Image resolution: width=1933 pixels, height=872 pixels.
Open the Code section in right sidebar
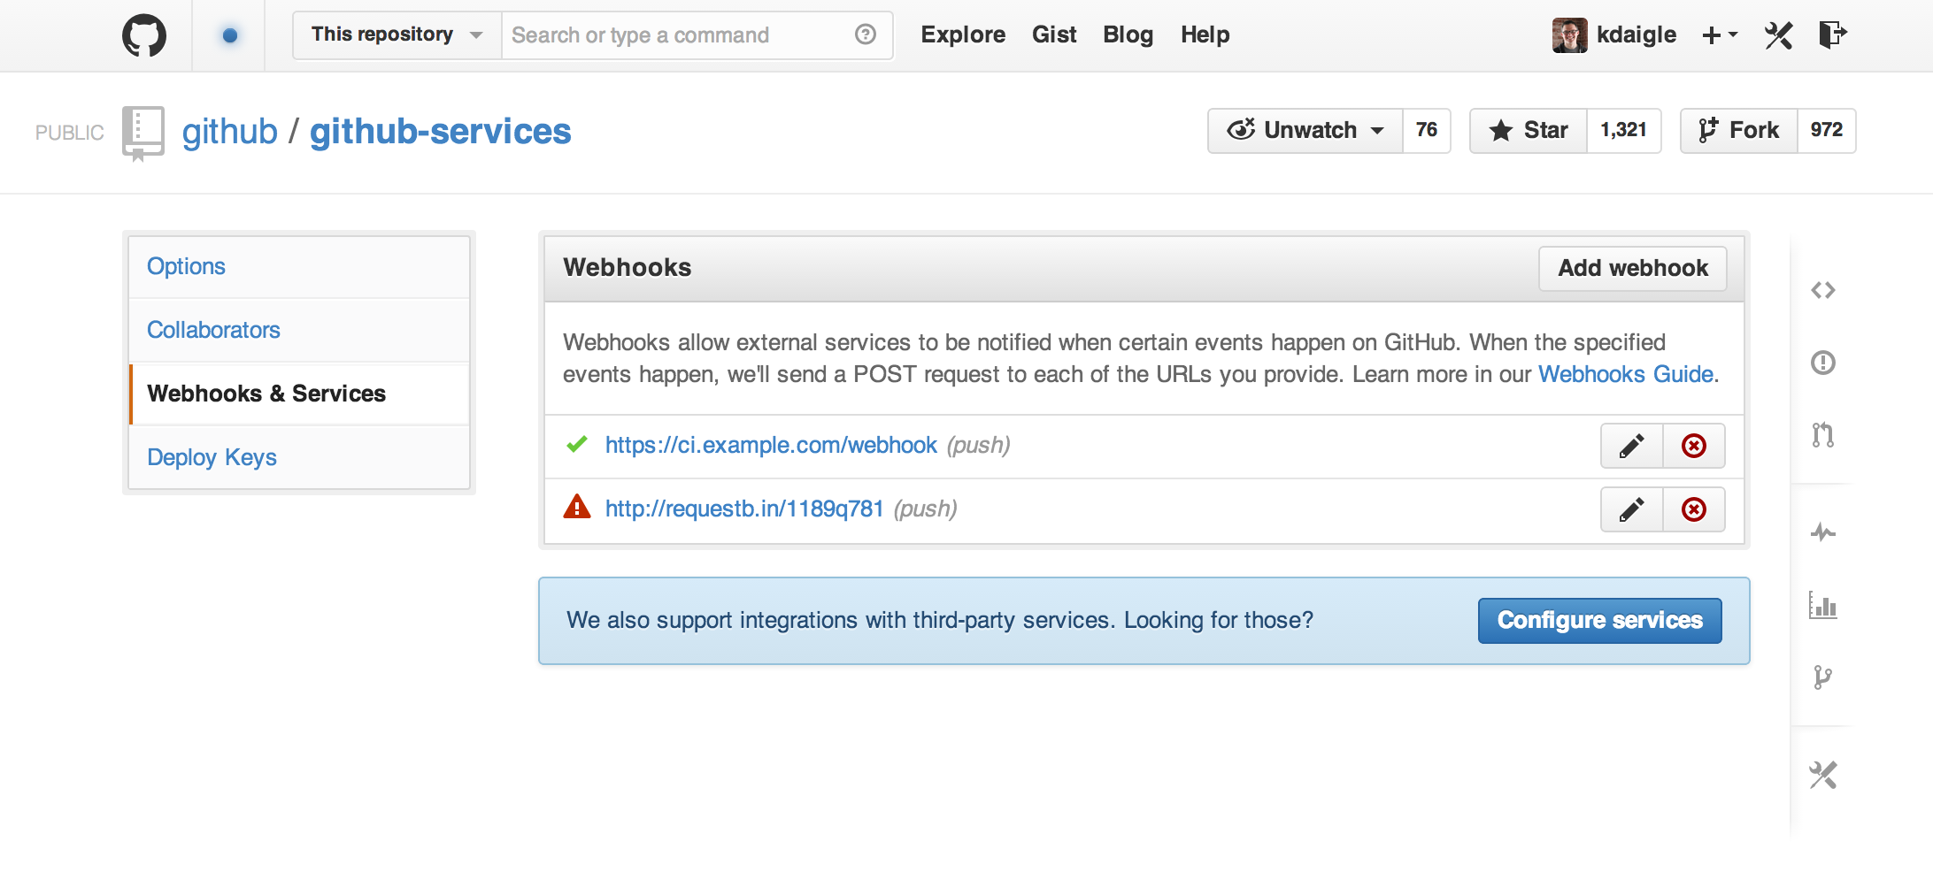tap(1822, 290)
